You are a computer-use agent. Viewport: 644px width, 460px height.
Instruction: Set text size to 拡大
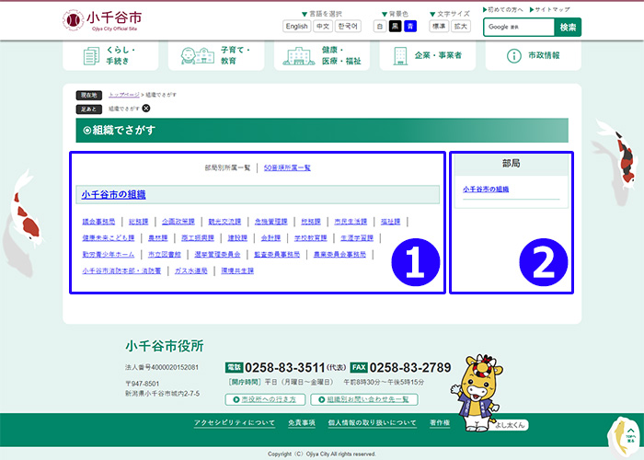click(x=460, y=27)
